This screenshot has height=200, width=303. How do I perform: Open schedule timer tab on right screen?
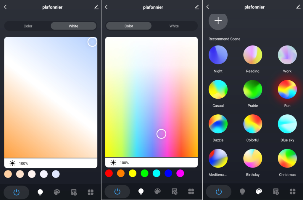(276, 191)
